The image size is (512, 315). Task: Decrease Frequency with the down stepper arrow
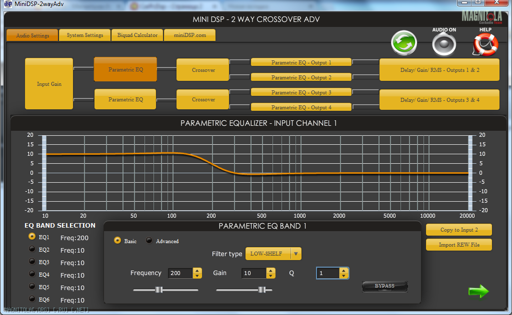tap(197, 276)
